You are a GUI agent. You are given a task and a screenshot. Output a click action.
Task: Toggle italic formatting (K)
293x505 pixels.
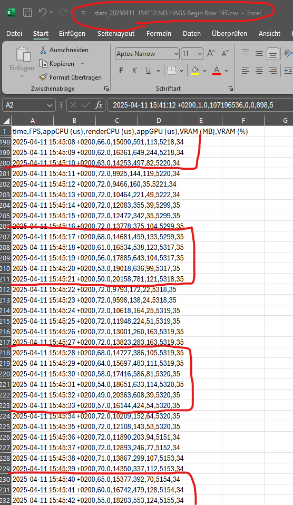(x=134, y=70)
